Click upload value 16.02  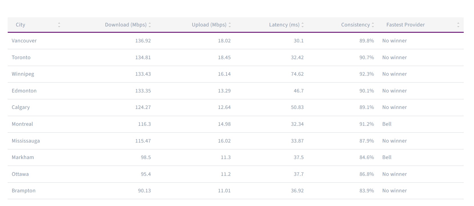pyautogui.click(x=224, y=141)
